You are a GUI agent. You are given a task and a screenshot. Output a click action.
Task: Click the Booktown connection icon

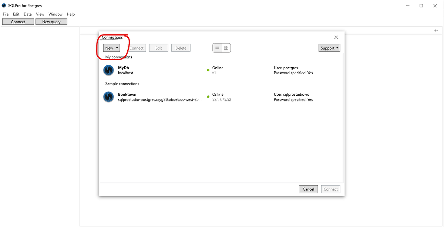click(x=108, y=96)
